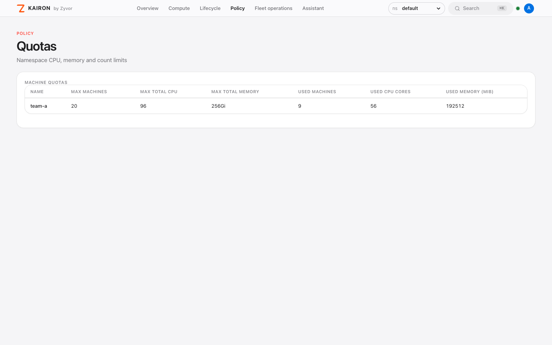
Task: Select the 192512 used memory value
Action: 455,106
